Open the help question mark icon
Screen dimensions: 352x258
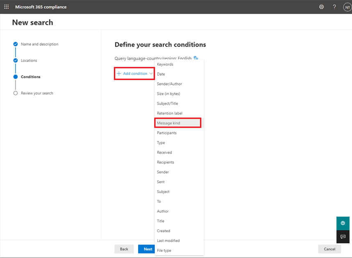pyautogui.click(x=334, y=7)
